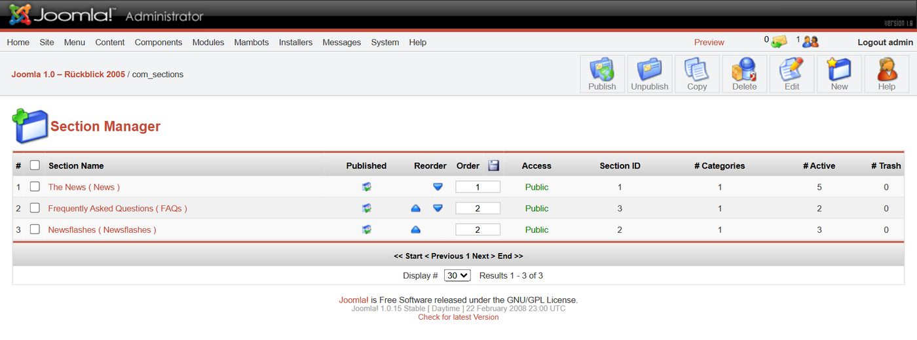Click the Publish toolbar icon
Image resolution: width=917 pixels, height=340 pixels.
[602, 74]
